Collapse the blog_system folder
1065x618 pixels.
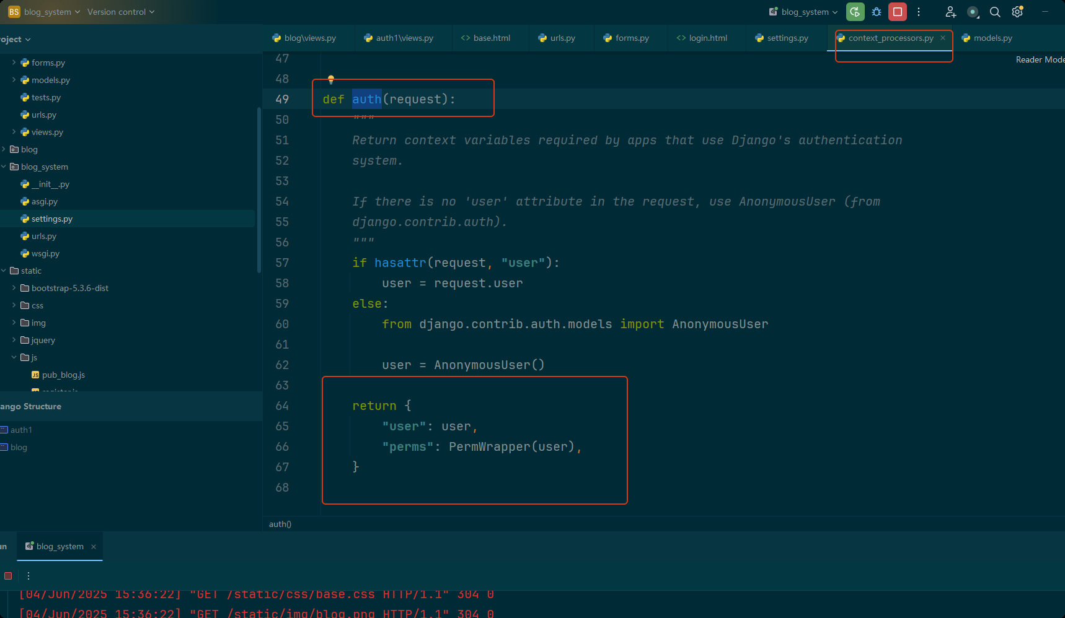coord(4,167)
